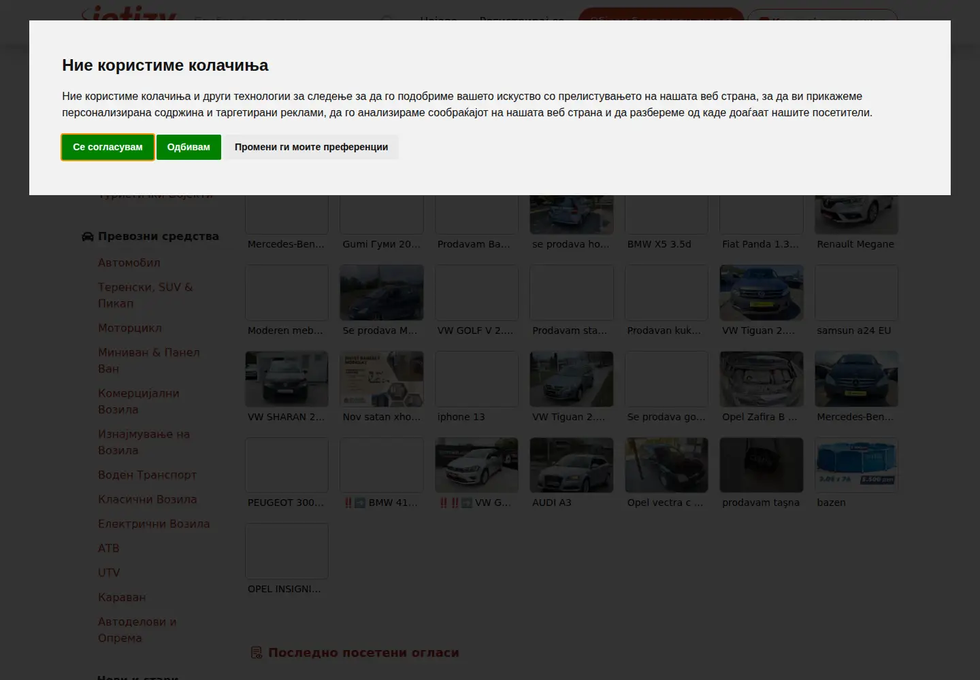Open the VW GOLF V 2.... listing title
This screenshot has height=680, width=980.
click(475, 330)
